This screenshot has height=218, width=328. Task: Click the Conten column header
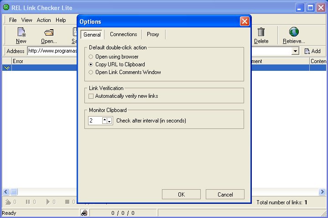[x=318, y=61]
